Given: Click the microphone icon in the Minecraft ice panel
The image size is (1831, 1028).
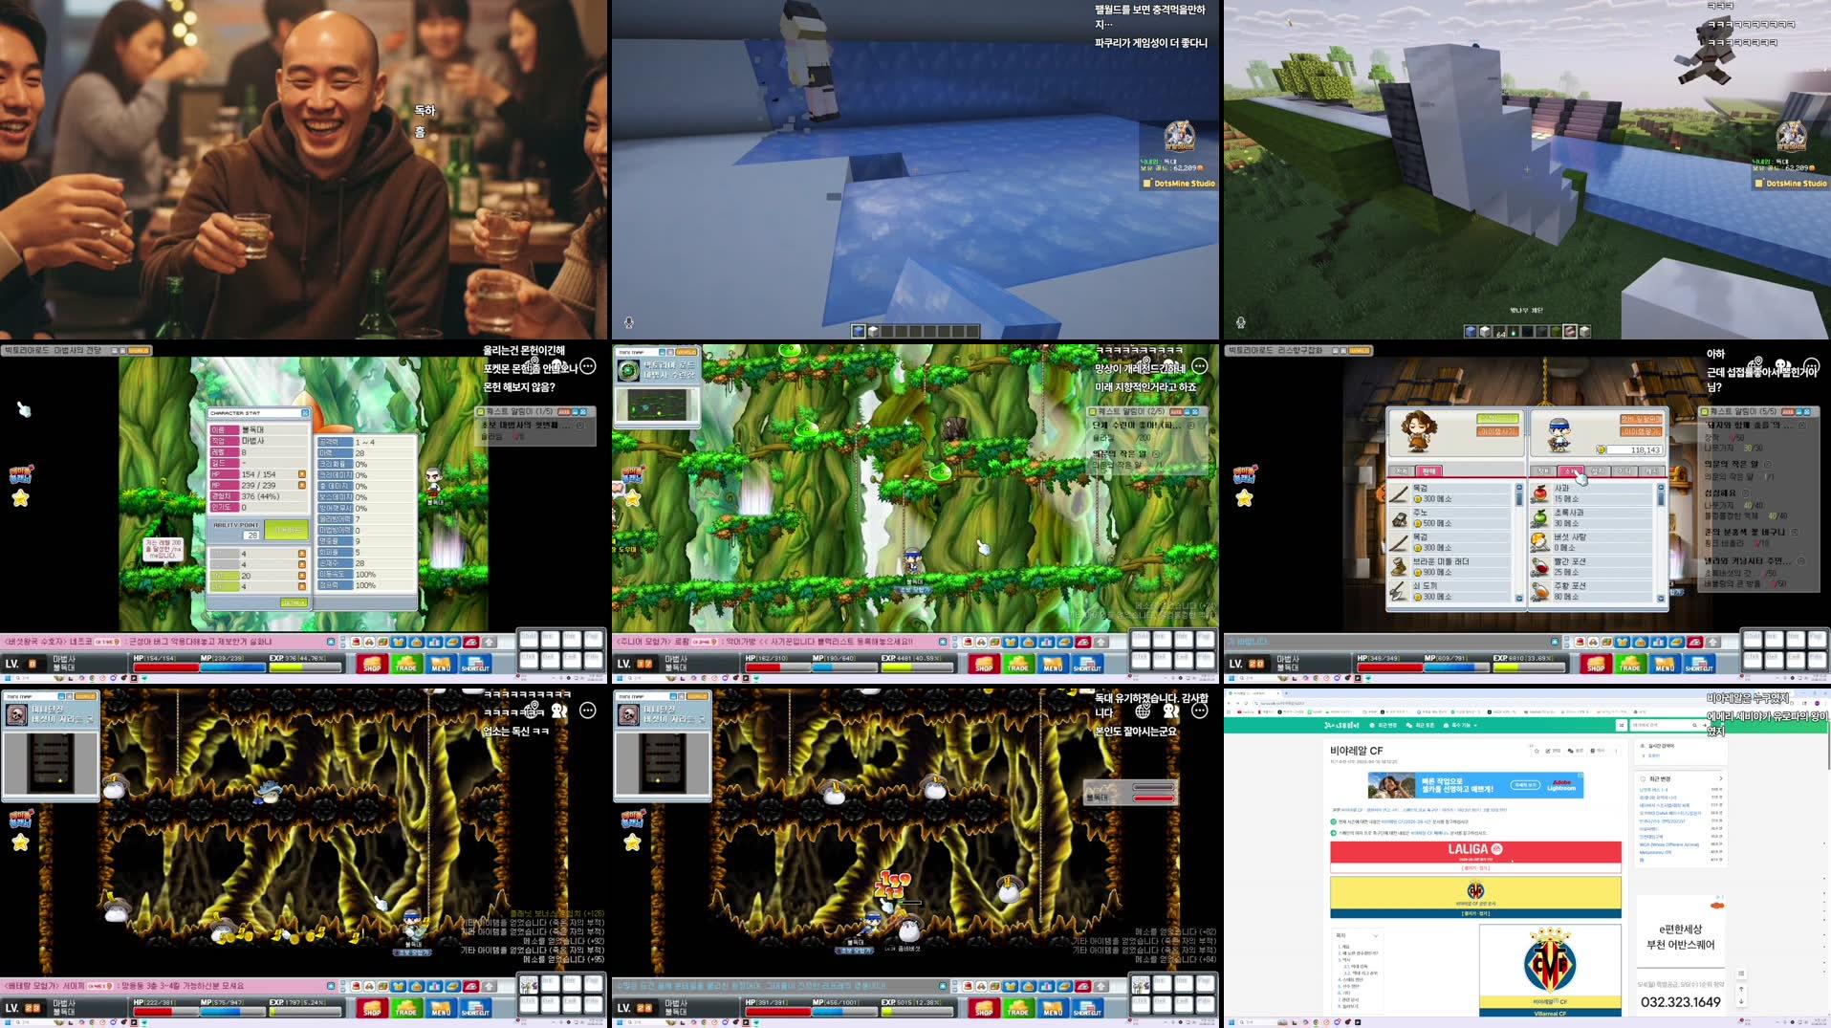Looking at the screenshot, I should (x=628, y=323).
